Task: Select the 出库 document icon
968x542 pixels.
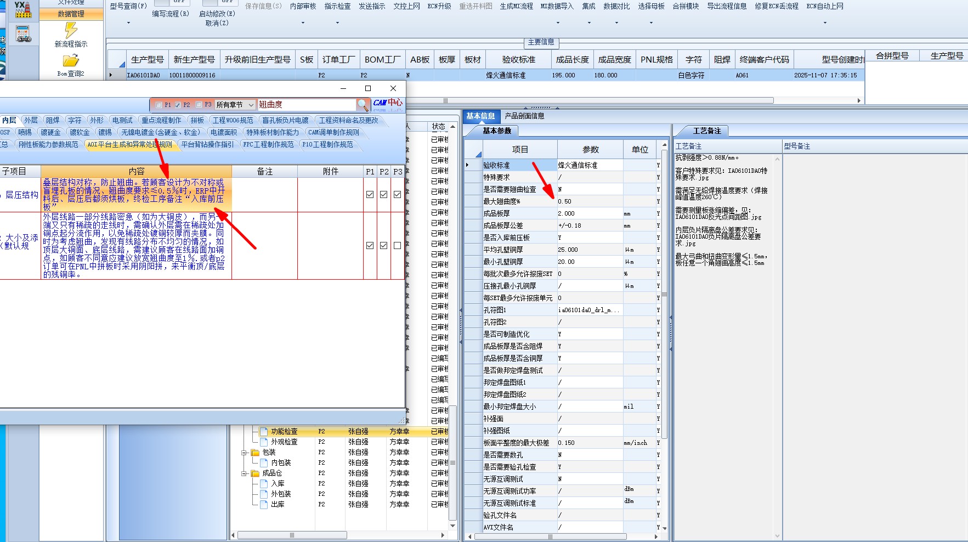Action: click(264, 505)
